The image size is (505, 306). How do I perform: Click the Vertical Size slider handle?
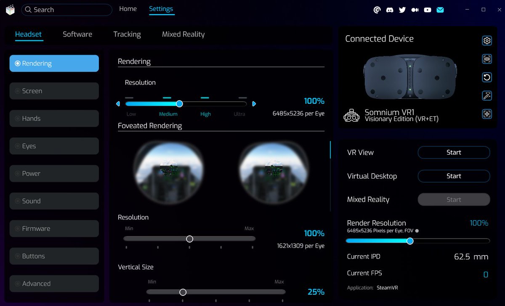click(183, 292)
